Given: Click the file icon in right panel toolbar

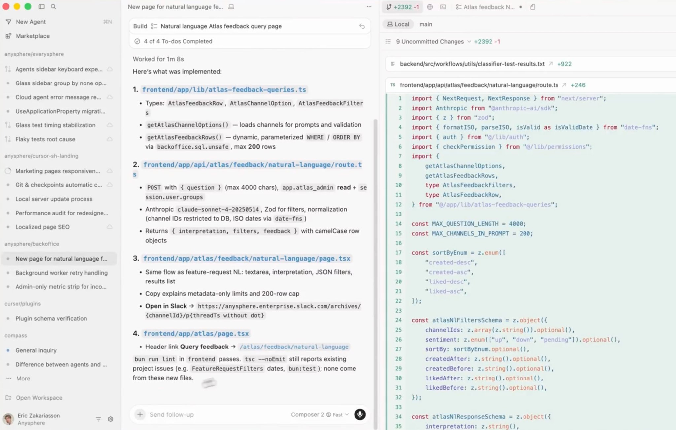Looking at the screenshot, I should pos(533,7).
